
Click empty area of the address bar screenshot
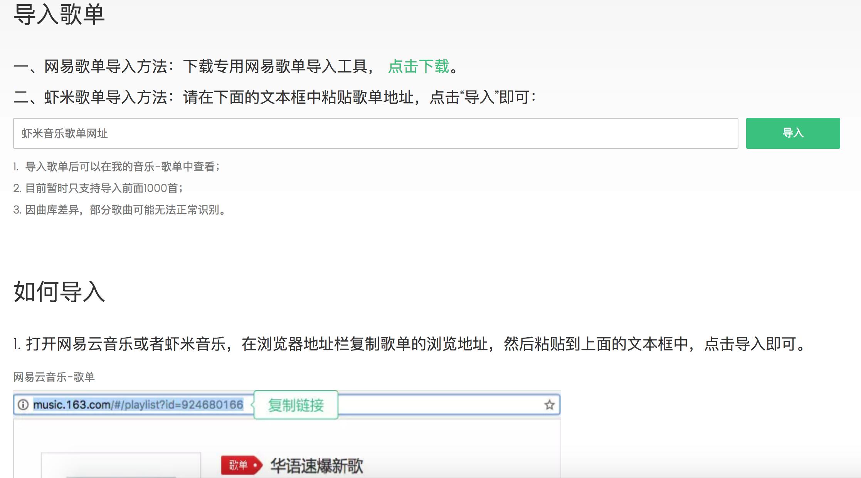pyautogui.click(x=439, y=405)
